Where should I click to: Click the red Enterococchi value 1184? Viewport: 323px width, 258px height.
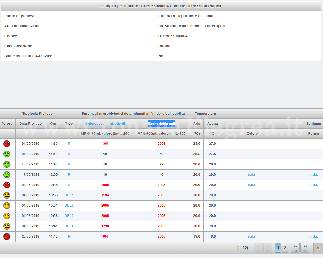pos(105,195)
